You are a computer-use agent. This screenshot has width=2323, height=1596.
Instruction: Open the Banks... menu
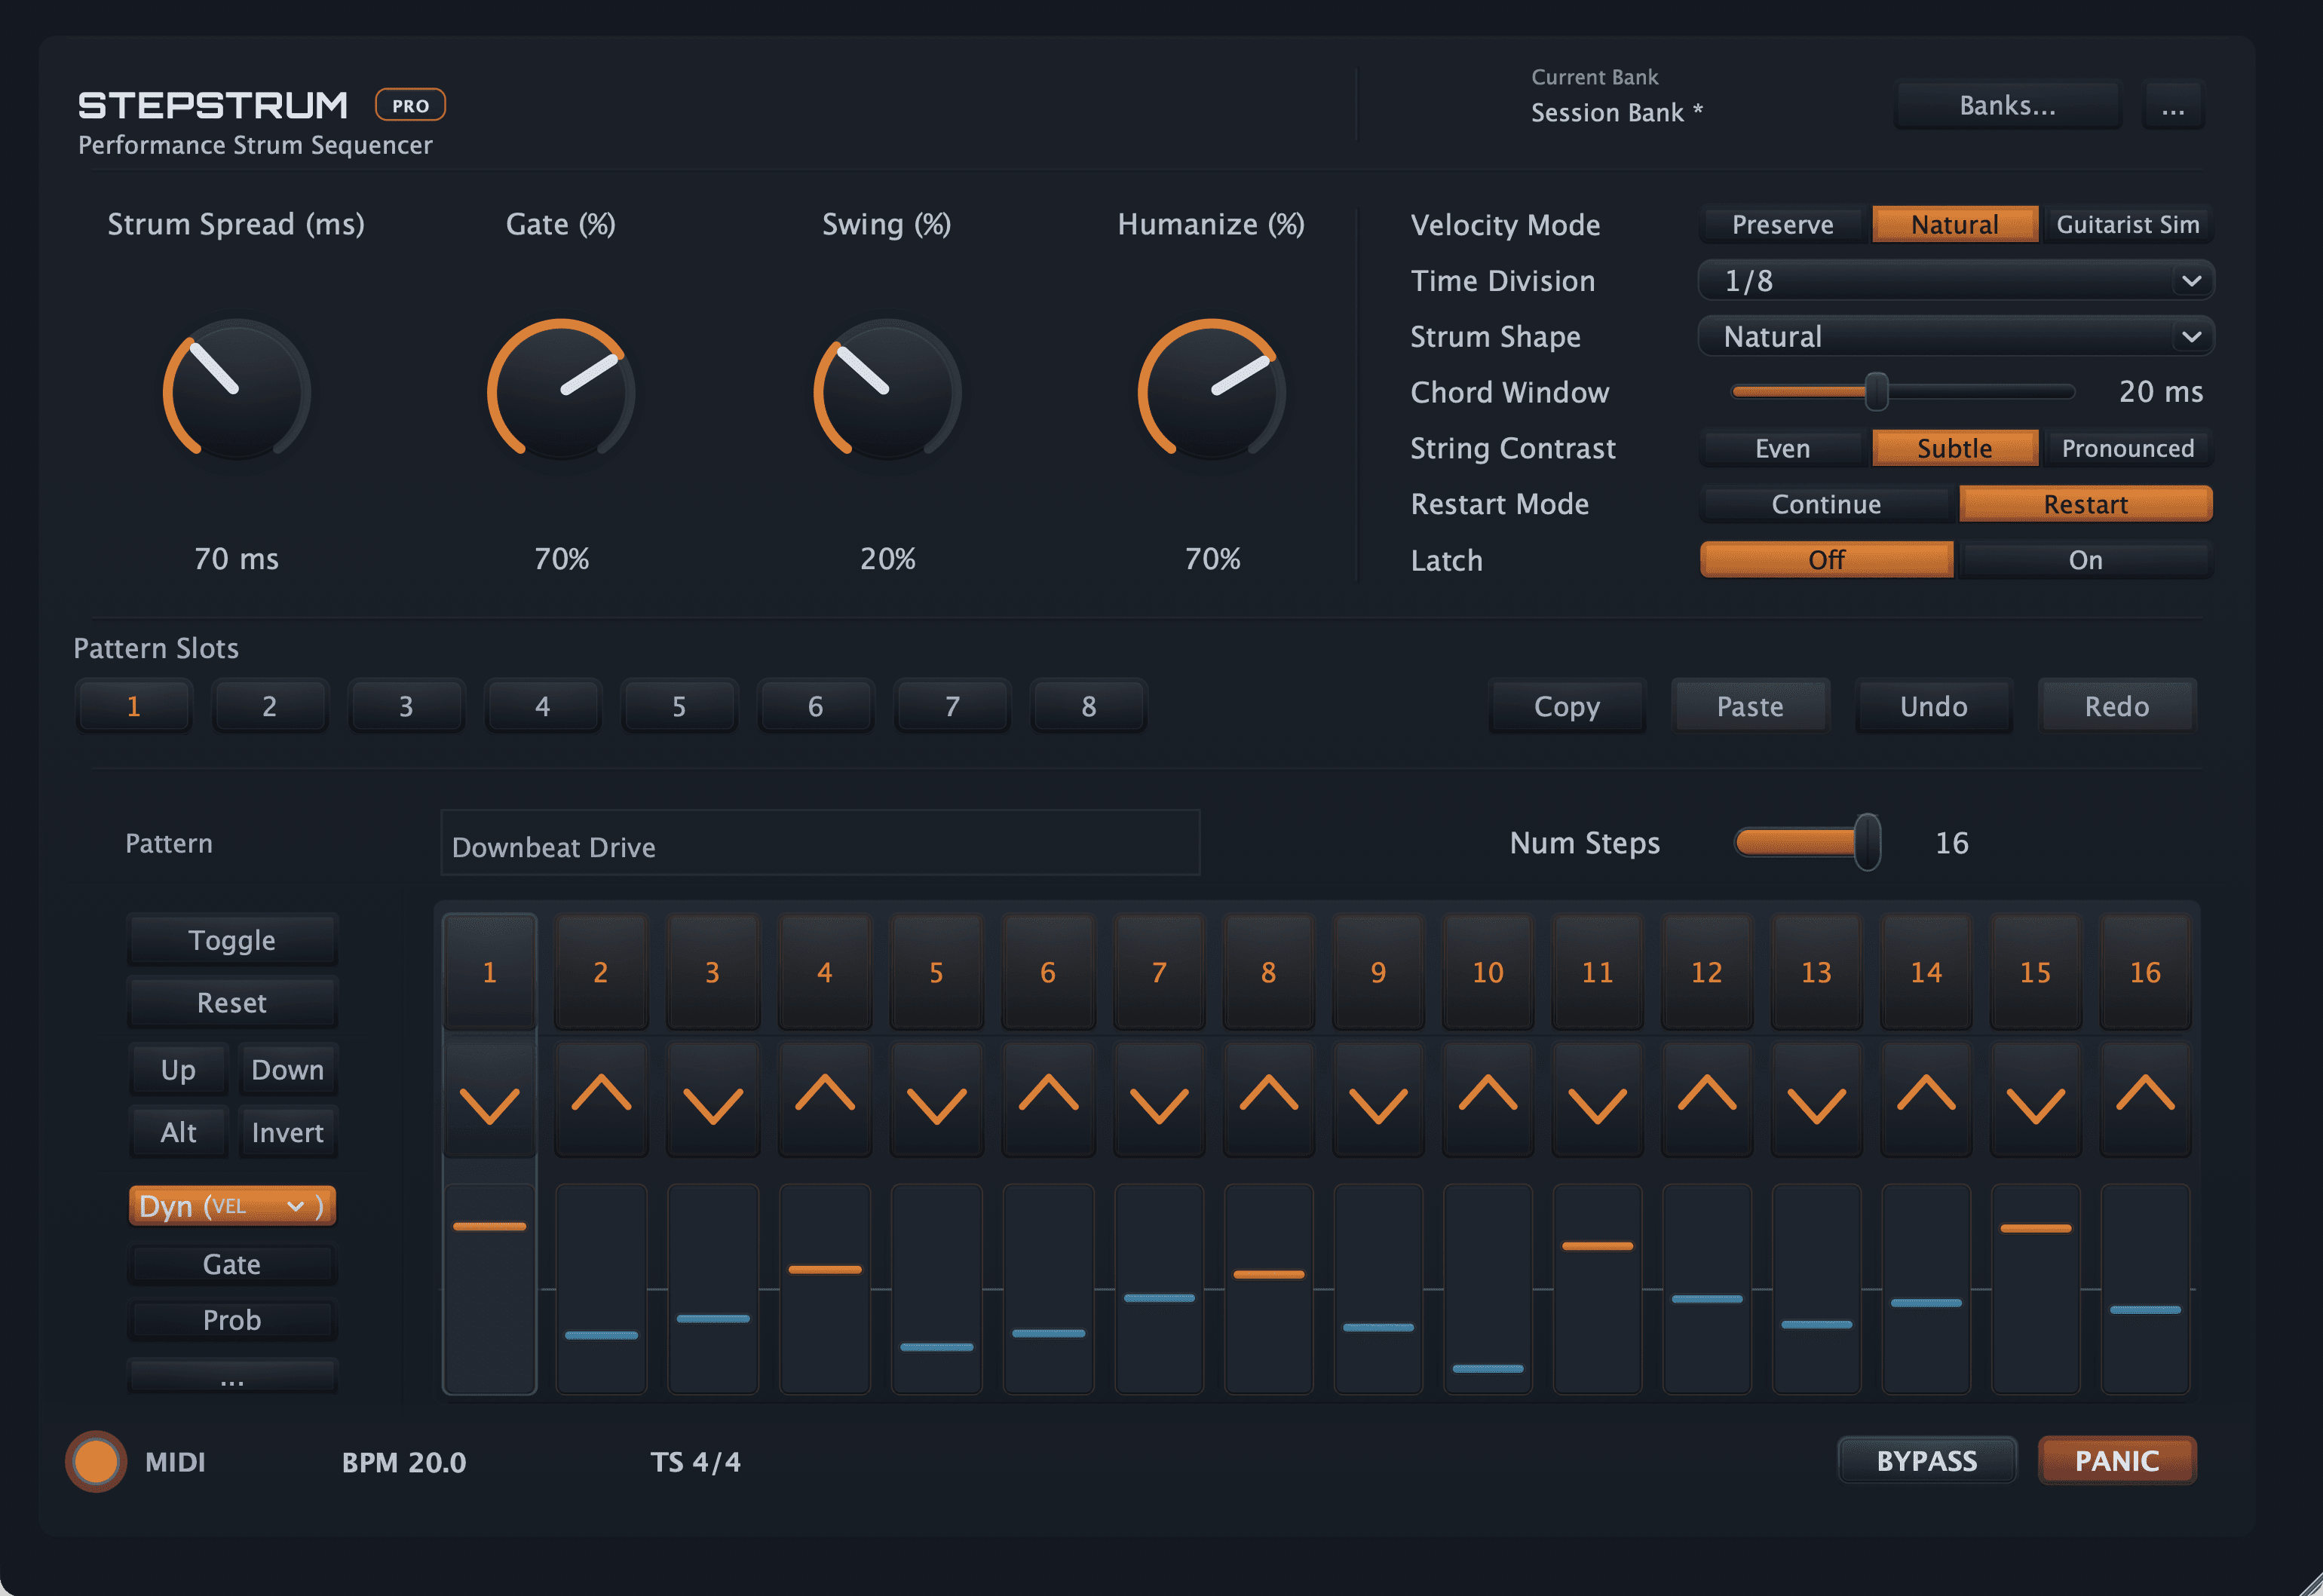(2007, 105)
